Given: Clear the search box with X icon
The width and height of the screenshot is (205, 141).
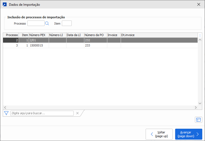Looking at the screenshot, I should (77, 113).
